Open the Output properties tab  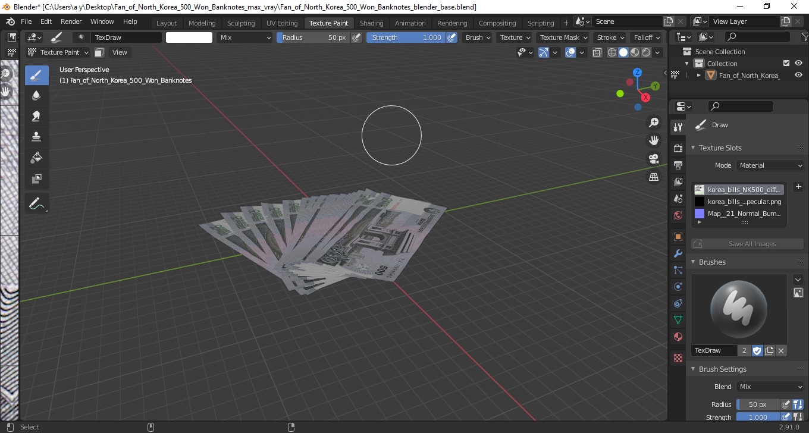pyautogui.click(x=678, y=165)
